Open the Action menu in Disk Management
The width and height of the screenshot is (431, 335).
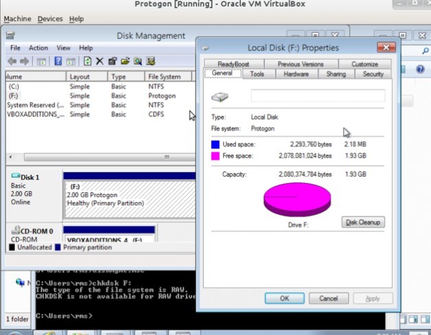(38, 48)
